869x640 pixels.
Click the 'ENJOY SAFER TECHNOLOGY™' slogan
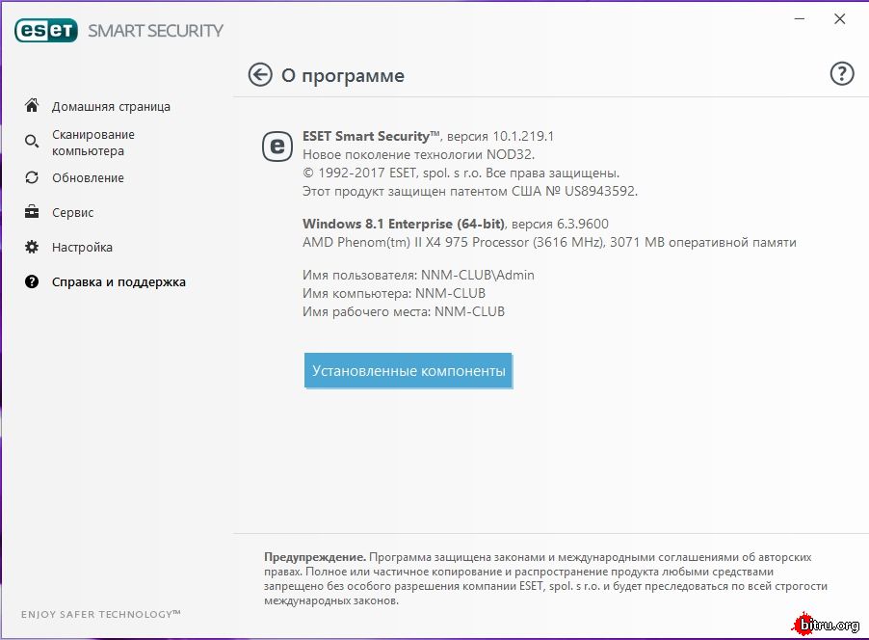pos(101,615)
